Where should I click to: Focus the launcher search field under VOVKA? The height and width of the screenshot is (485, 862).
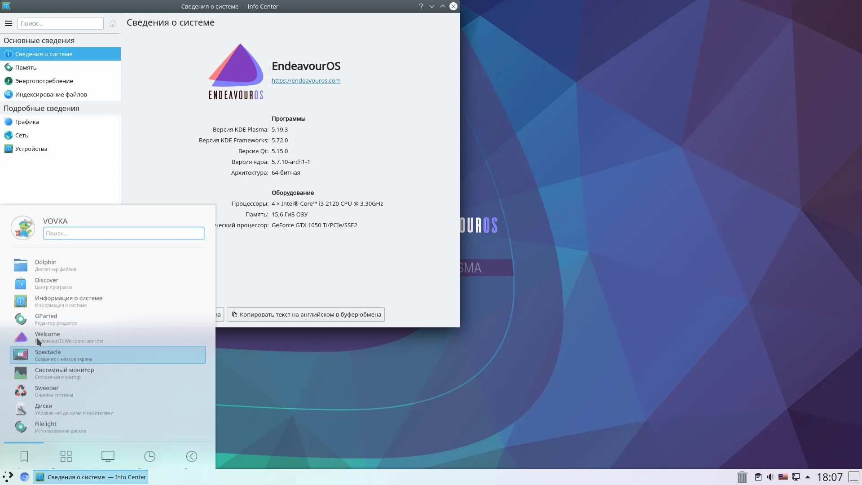pos(124,233)
